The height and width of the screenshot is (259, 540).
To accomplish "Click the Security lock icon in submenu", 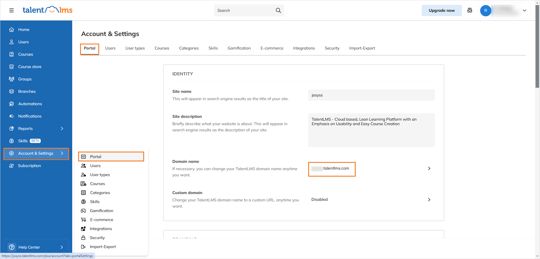I will [x=83, y=238].
